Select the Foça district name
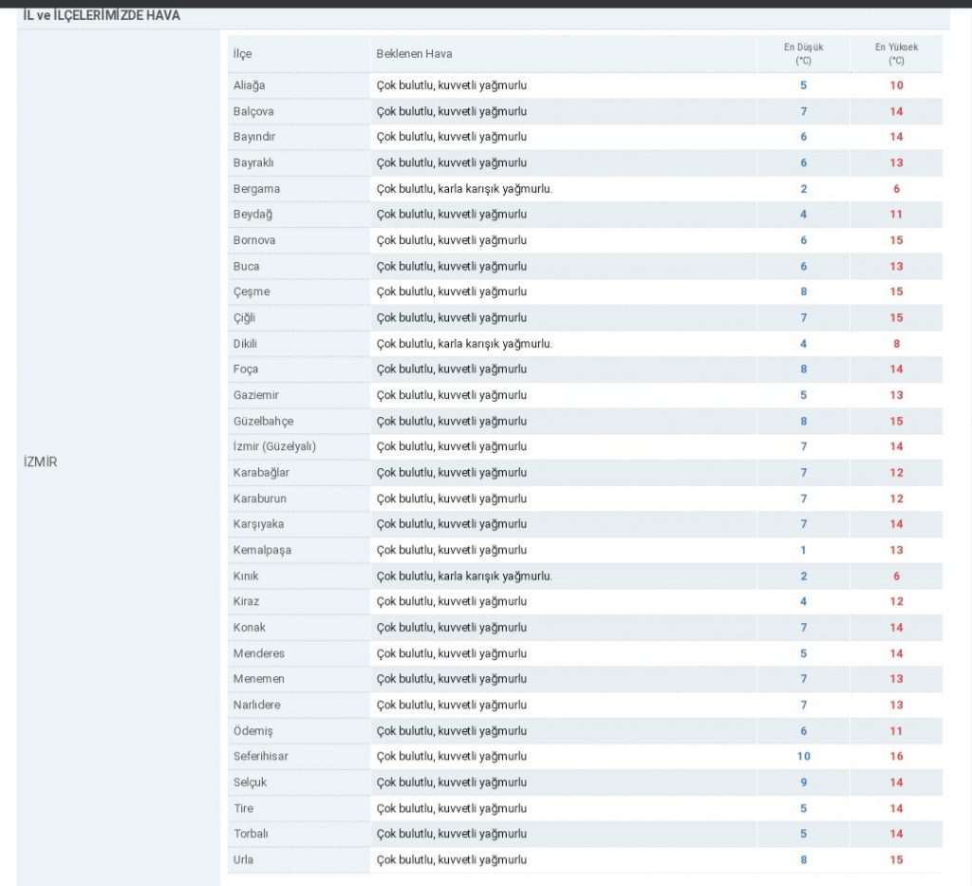Screen dimensions: 972x886 click(246, 369)
